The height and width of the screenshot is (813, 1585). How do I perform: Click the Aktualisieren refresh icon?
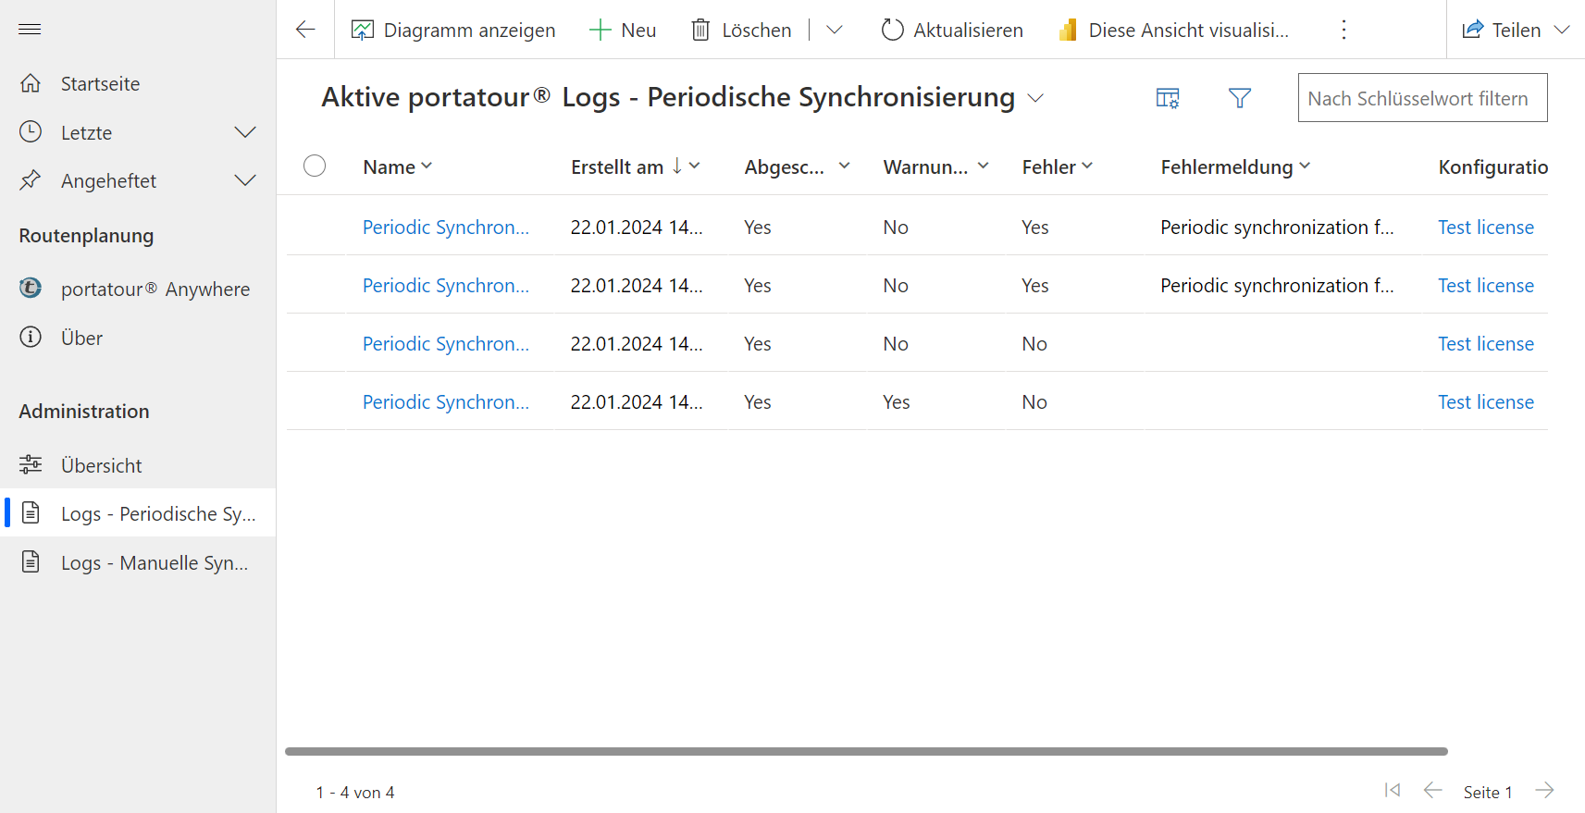tap(892, 30)
